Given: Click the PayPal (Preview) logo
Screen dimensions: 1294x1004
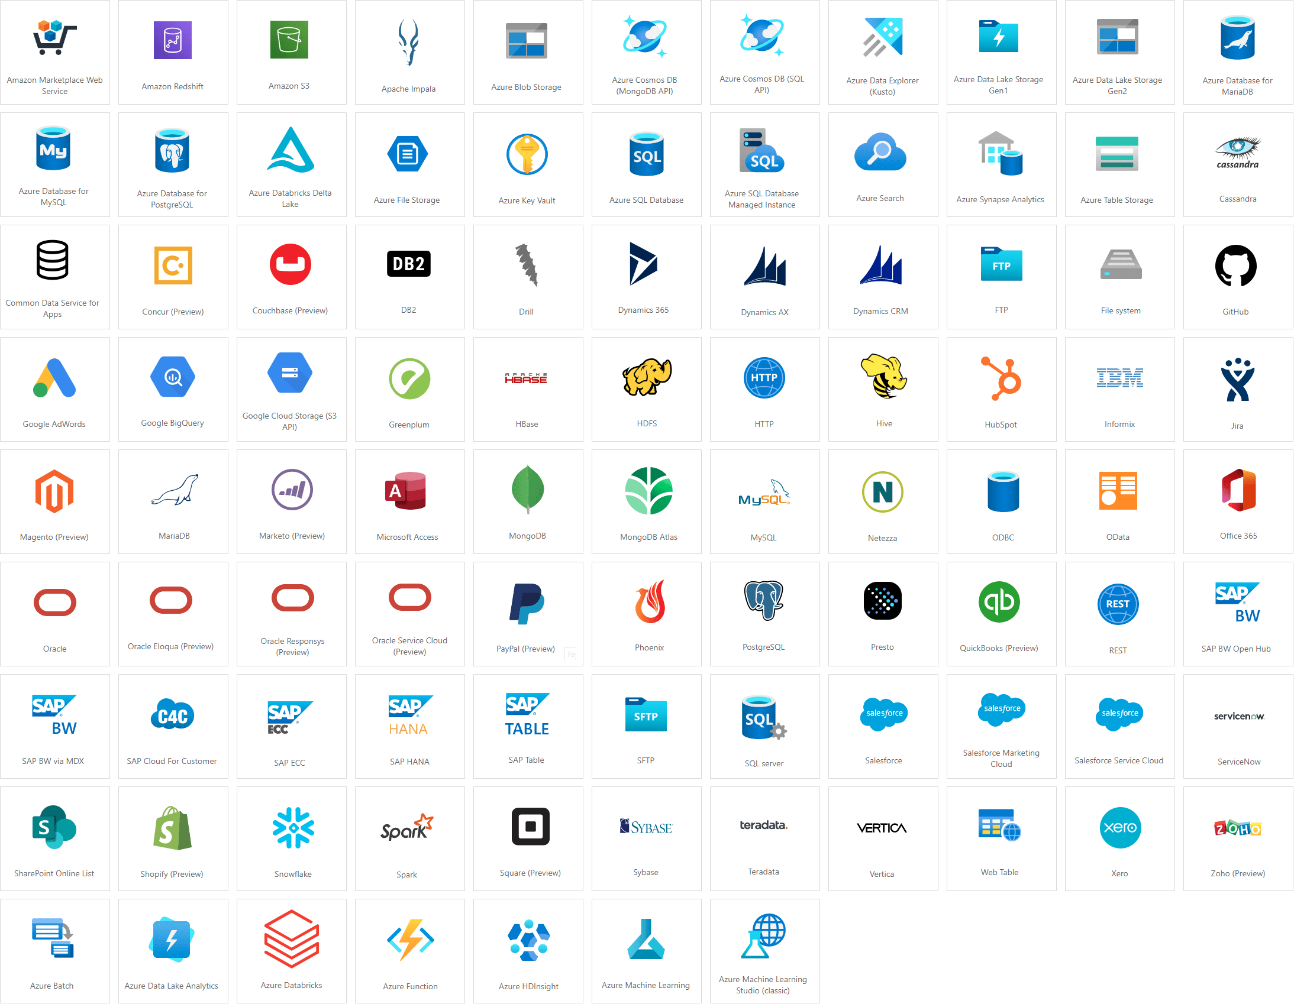Looking at the screenshot, I should (x=526, y=603).
